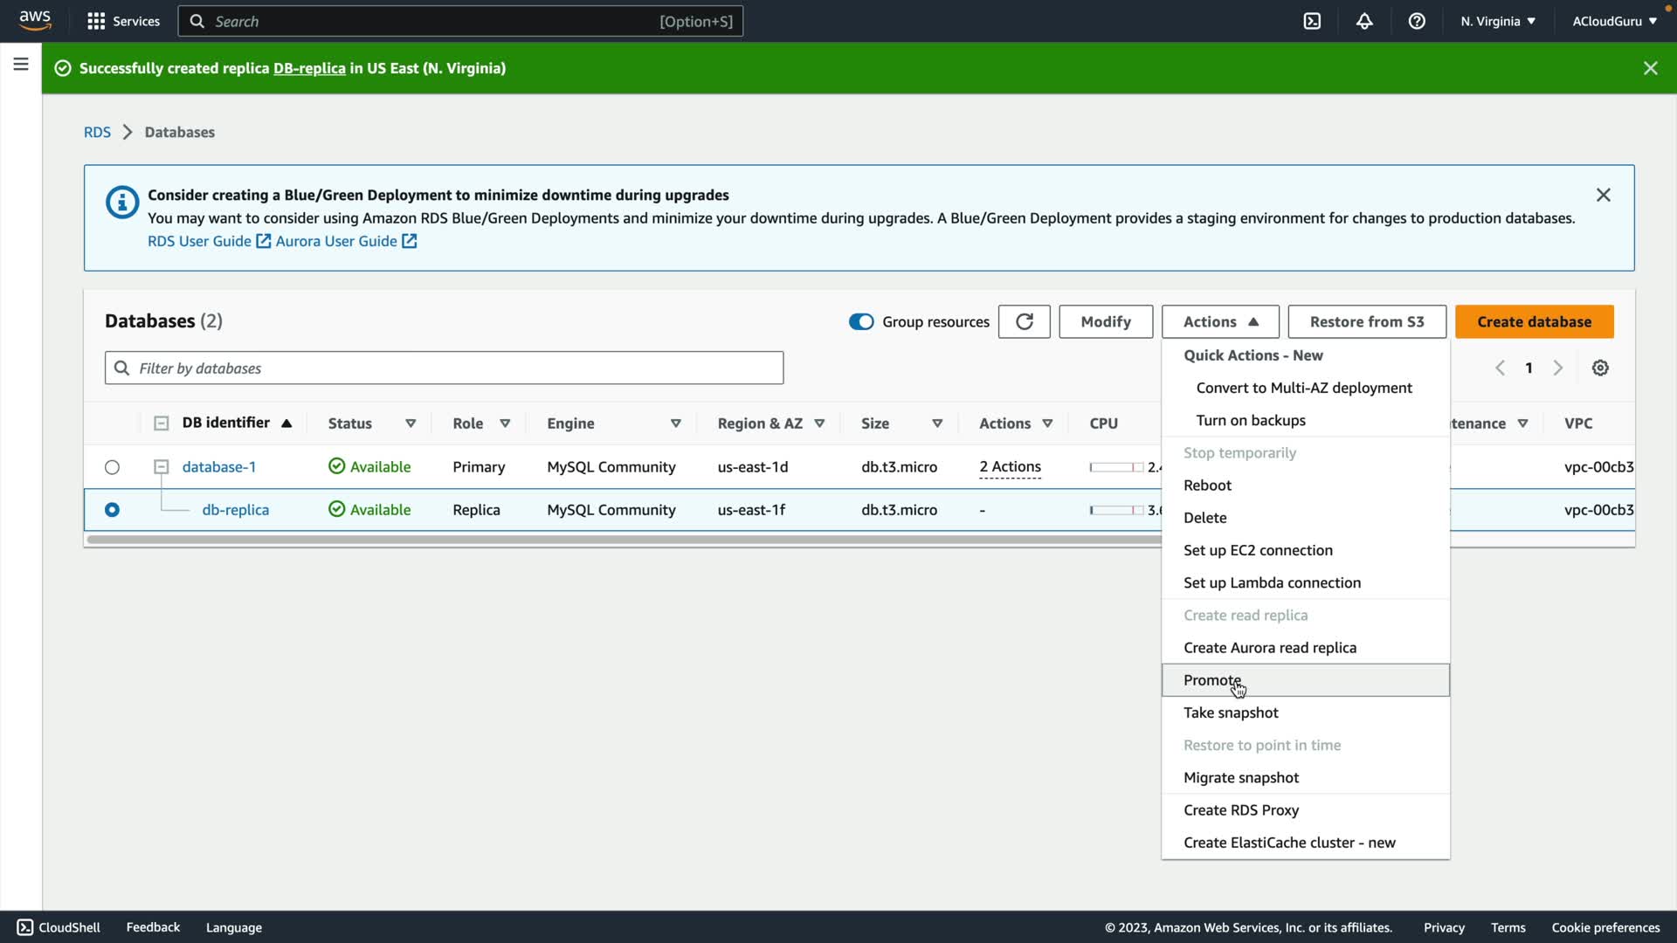Click the refresh databases button
Viewport: 1677px width, 943px height.
(x=1024, y=321)
